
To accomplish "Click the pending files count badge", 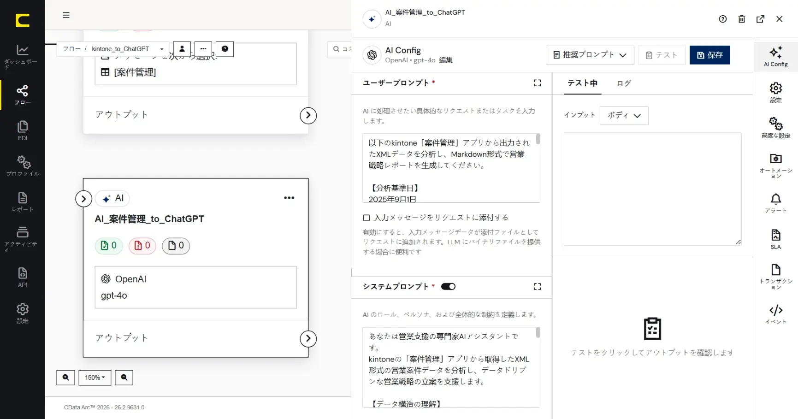I will tap(176, 246).
